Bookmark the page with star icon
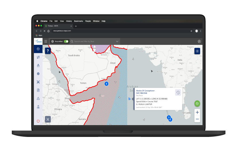 point(191,31)
